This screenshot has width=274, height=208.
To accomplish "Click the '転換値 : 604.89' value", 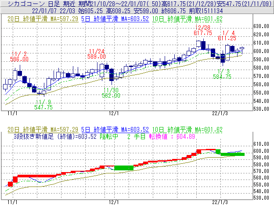I will point(172,136).
